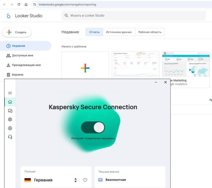Switch to the Рабочая область tab

tap(150, 32)
